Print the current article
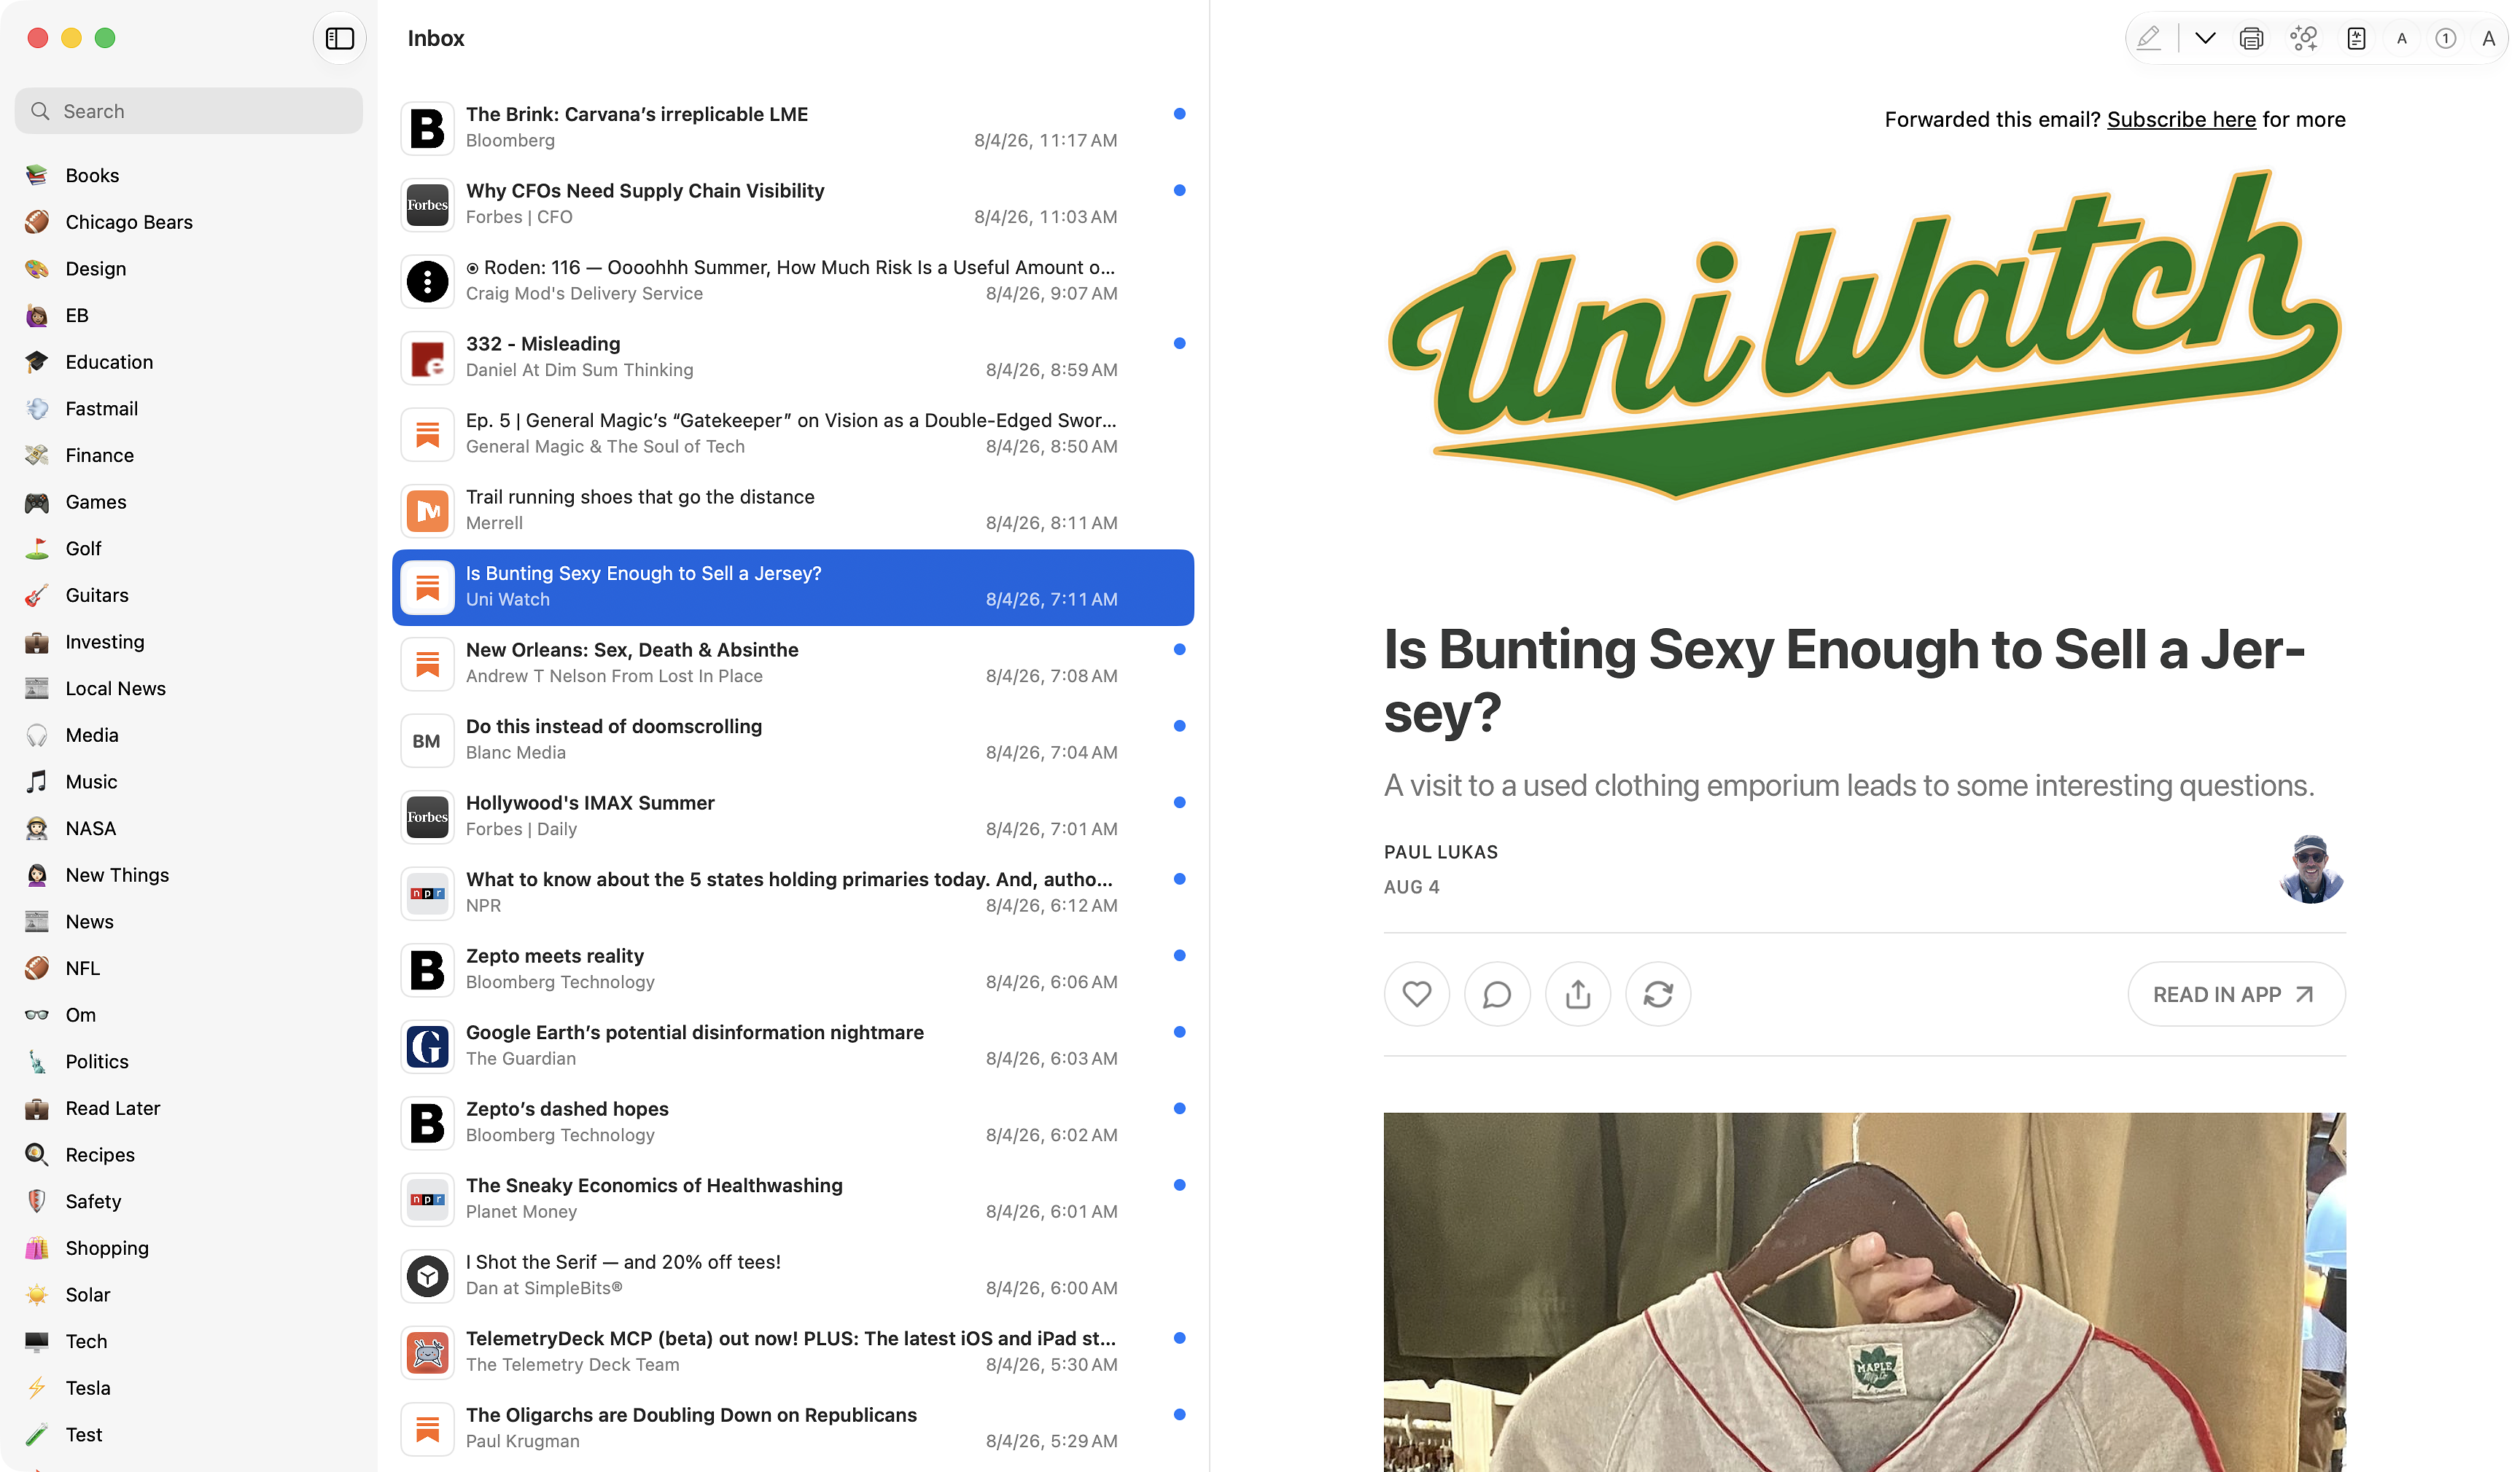Screen dimensions: 2520x1472 pyautogui.click(x=2251, y=38)
